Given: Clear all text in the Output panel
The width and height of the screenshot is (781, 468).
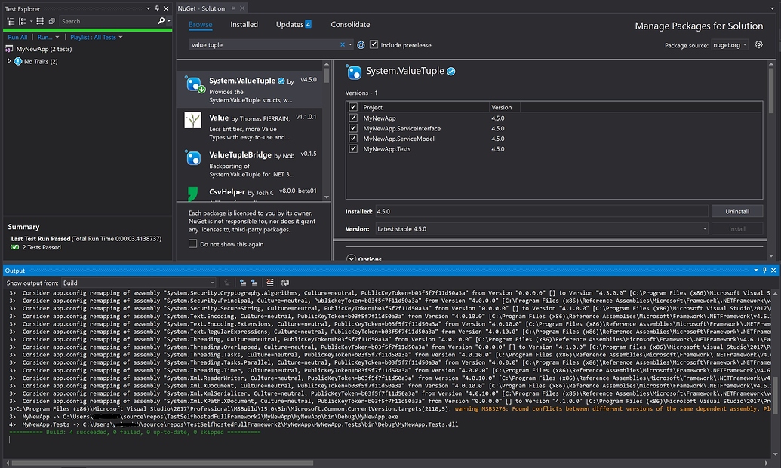Looking at the screenshot, I should 270,283.
